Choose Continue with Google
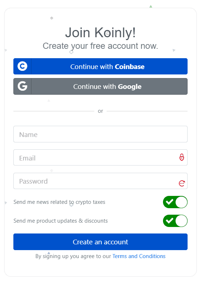 (x=100, y=86)
